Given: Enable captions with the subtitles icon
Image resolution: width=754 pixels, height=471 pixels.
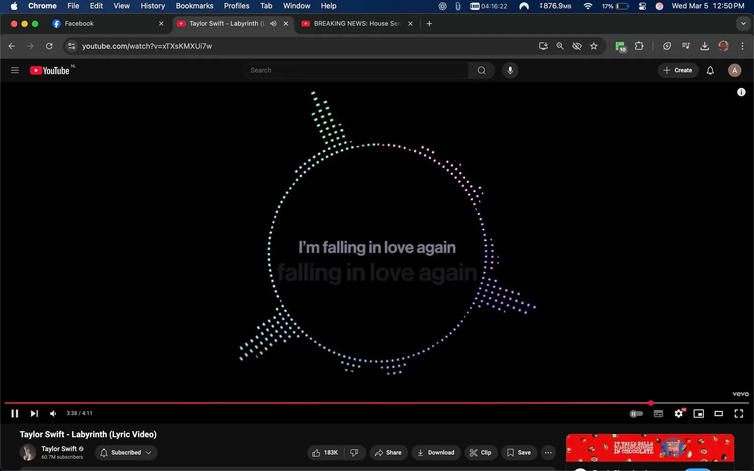Looking at the screenshot, I should coord(658,413).
